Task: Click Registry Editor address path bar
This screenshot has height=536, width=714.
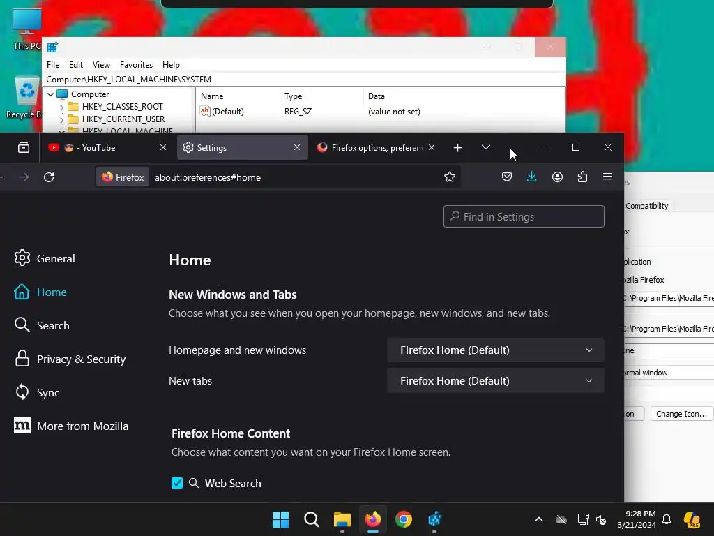Action: point(304,80)
